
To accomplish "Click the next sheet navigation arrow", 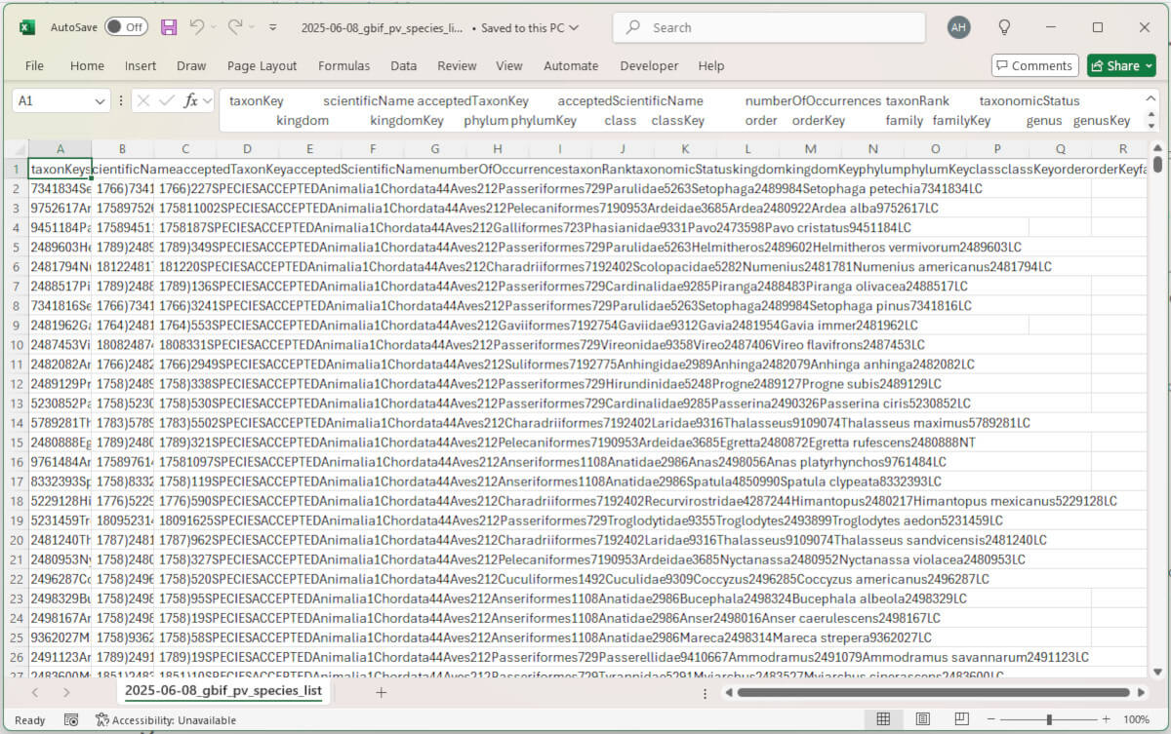I will (x=66, y=692).
